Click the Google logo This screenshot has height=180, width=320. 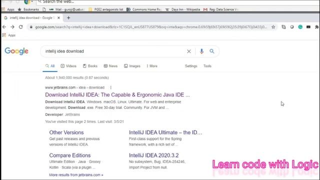[x=16, y=51]
